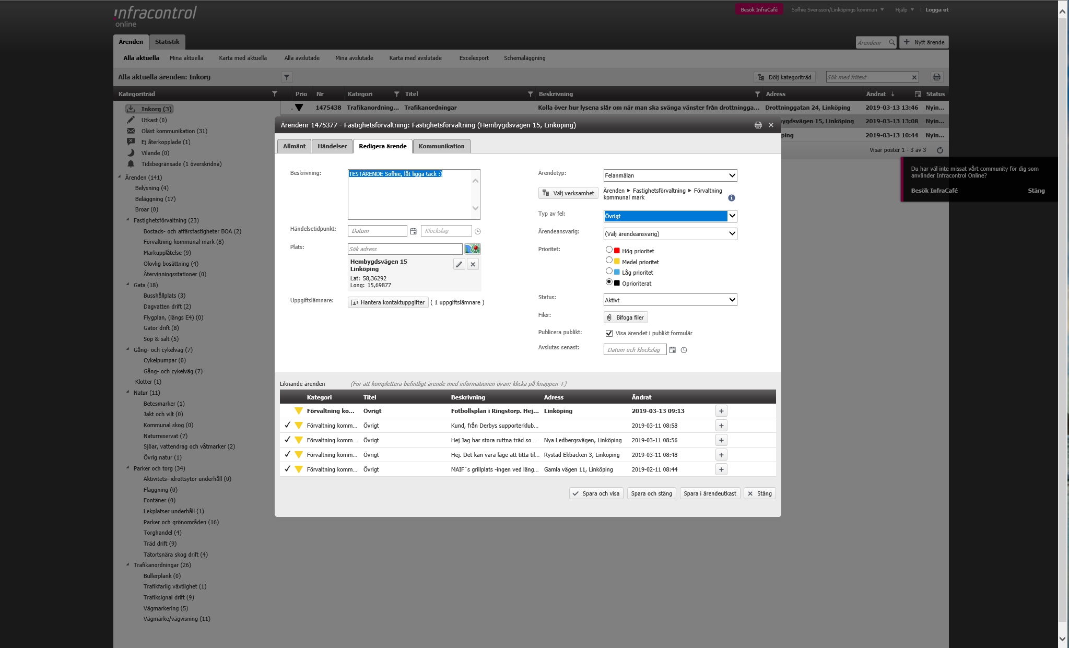
Task: Uncheck Visa ärendet i publikt formulär
Action: pyautogui.click(x=609, y=333)
